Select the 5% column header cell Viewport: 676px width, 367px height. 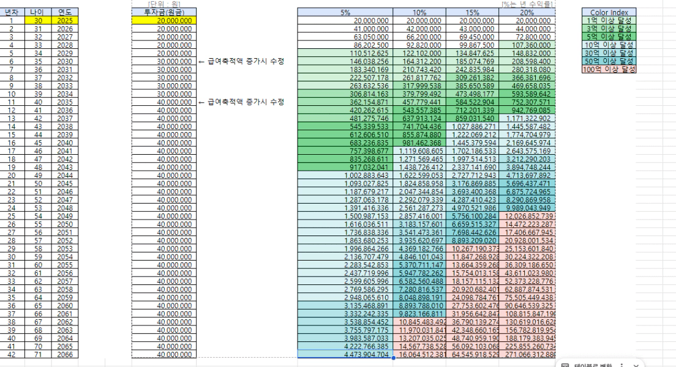pyautogui.click(x=345, y=12)
